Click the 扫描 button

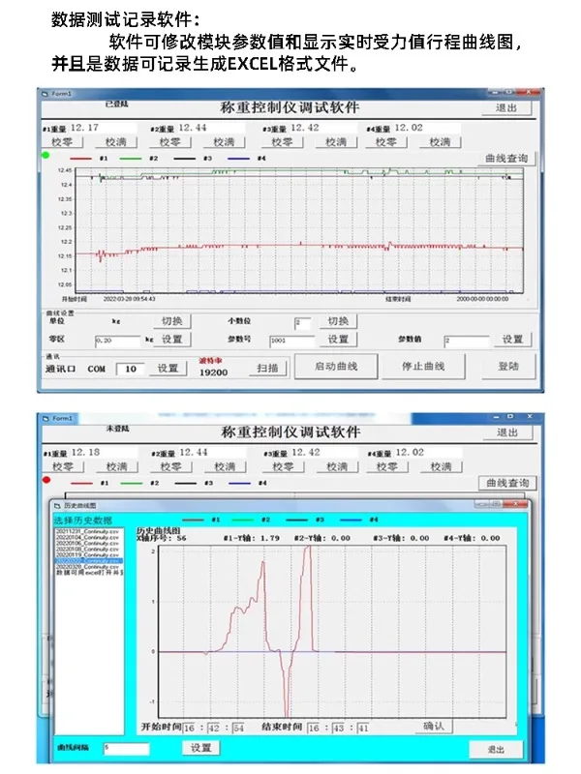click(x=267, y=369)
